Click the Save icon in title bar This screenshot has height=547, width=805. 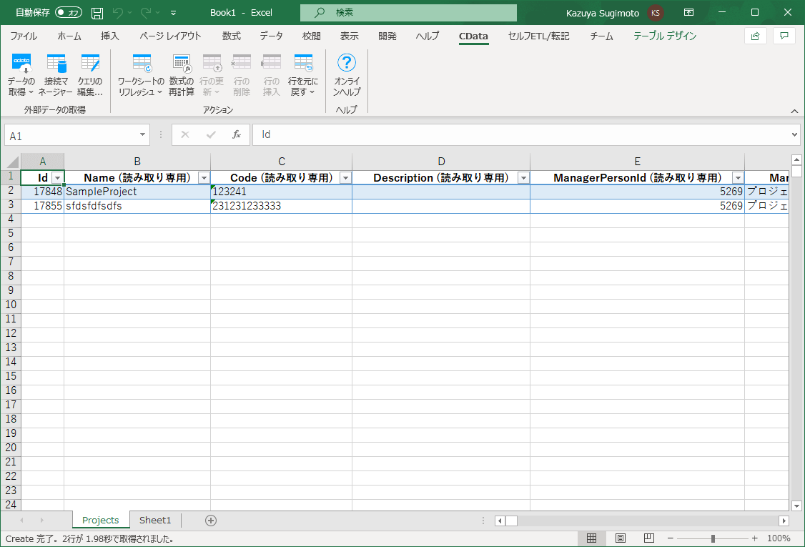click(97, 13)
